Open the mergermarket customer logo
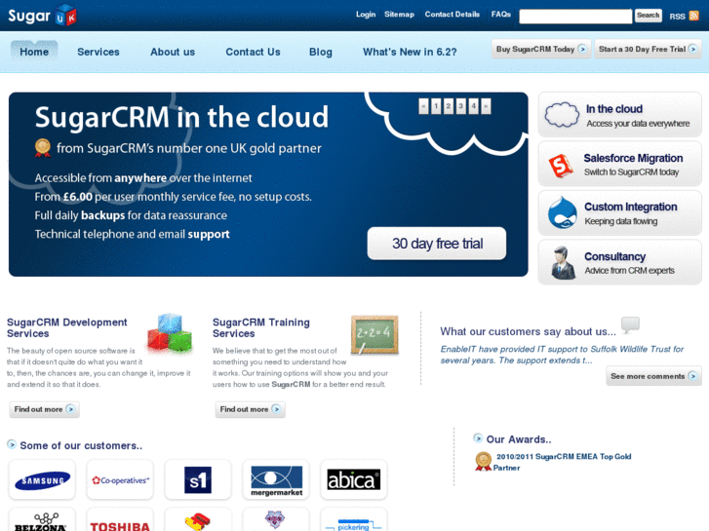 (x=276, y=480)
